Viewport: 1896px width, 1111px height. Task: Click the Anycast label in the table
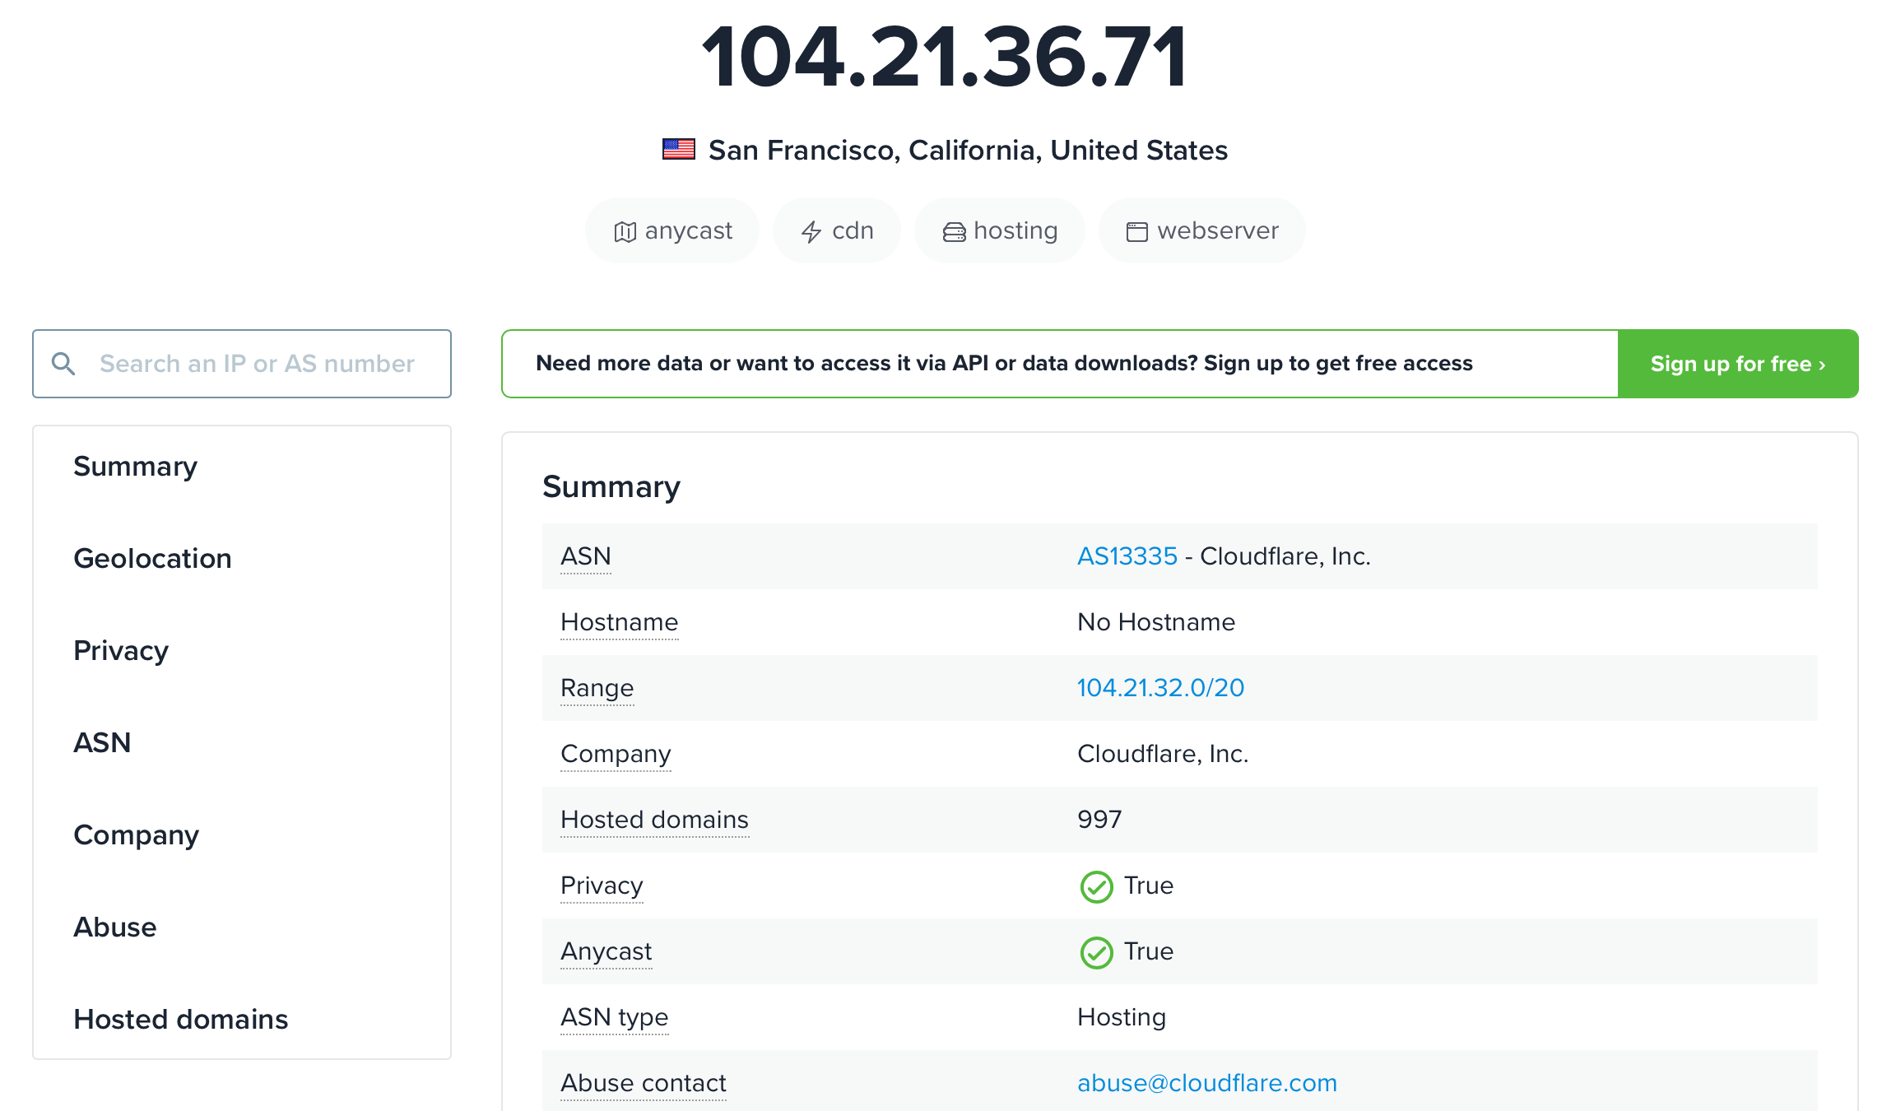click(x=606, y=952)
